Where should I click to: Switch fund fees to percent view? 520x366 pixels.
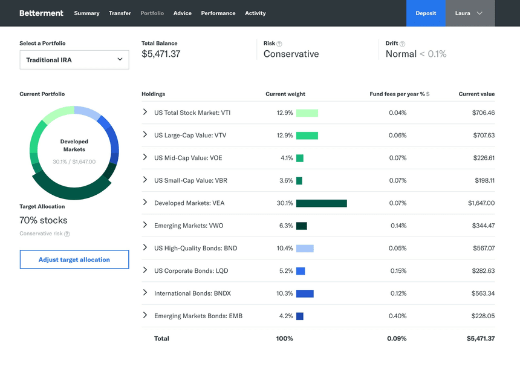tap(422, 94)
